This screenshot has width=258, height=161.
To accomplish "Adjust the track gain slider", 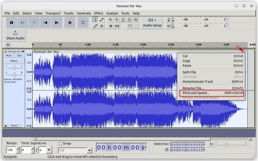I will [14, 68].
